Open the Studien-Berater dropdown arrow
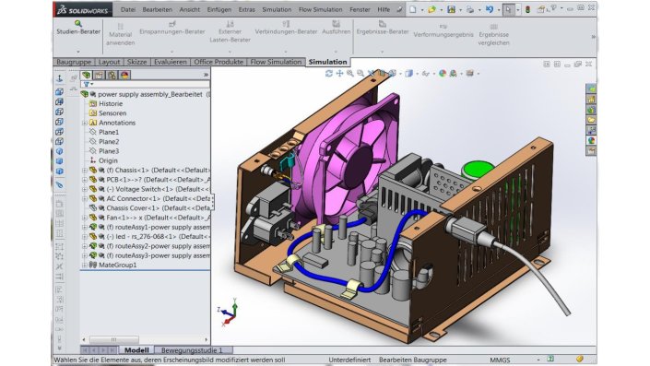The image size is (650, 366). [x=78, y=52]
